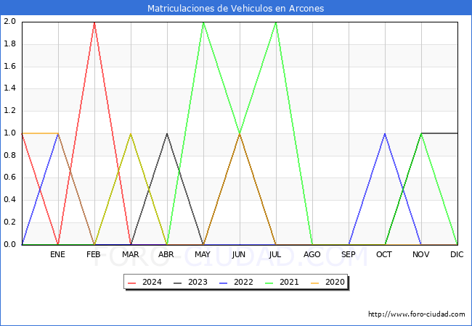The height and width of the screenshot is (326, 472).
Task: Click the 1.0 y-axis value
Action: pyautogui.click(x=9, y=133)
